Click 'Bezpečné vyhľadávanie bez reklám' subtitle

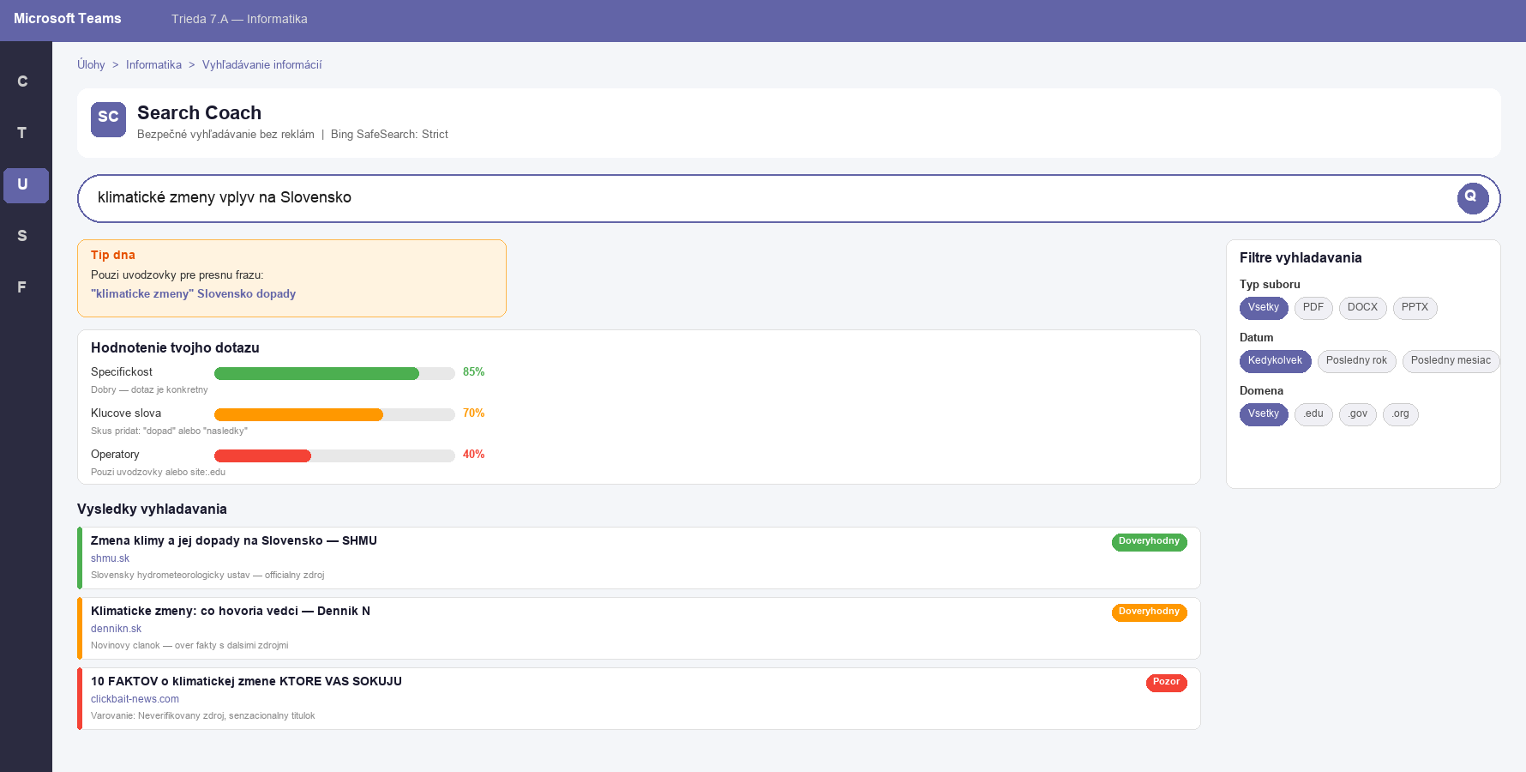coord(225,135)
